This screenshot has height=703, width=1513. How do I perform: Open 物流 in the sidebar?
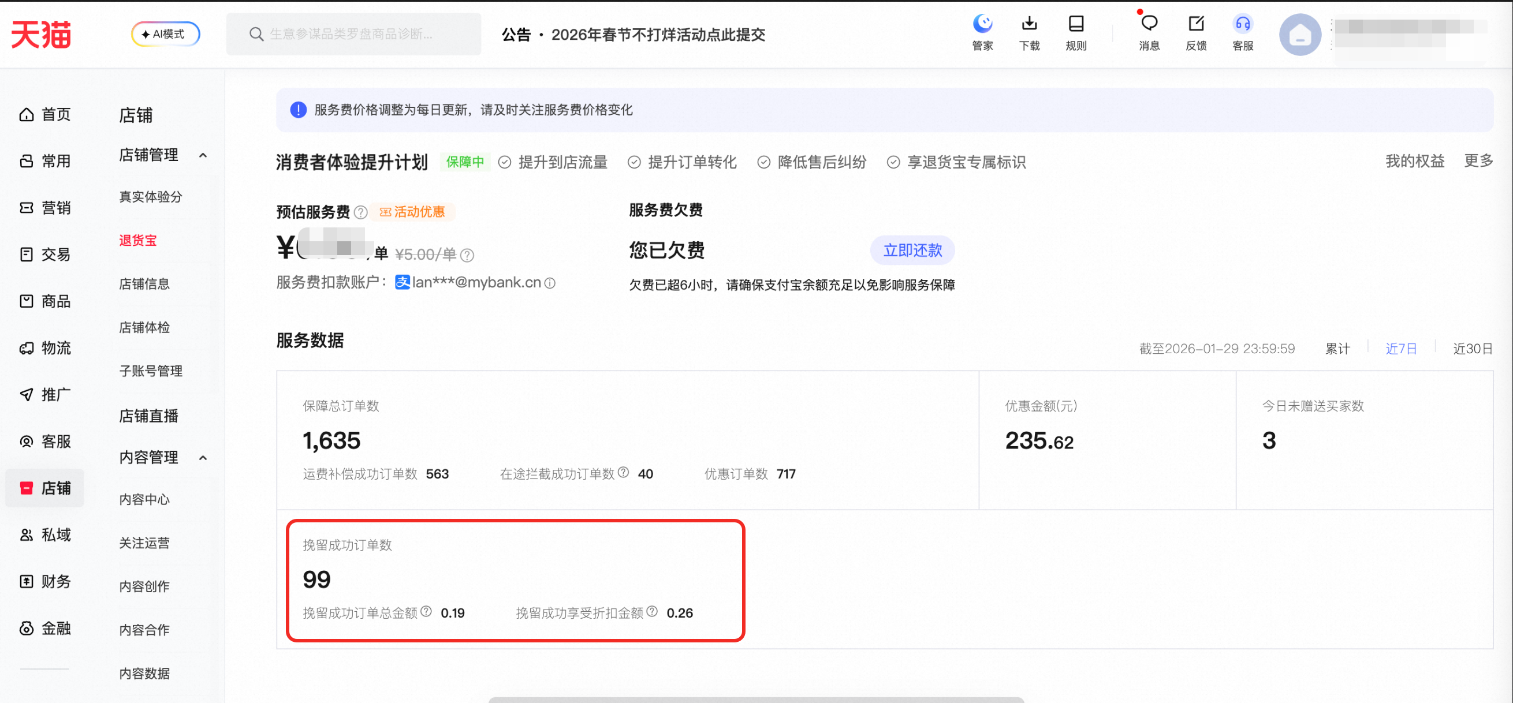pyautogui.click(x=45, y=348)
